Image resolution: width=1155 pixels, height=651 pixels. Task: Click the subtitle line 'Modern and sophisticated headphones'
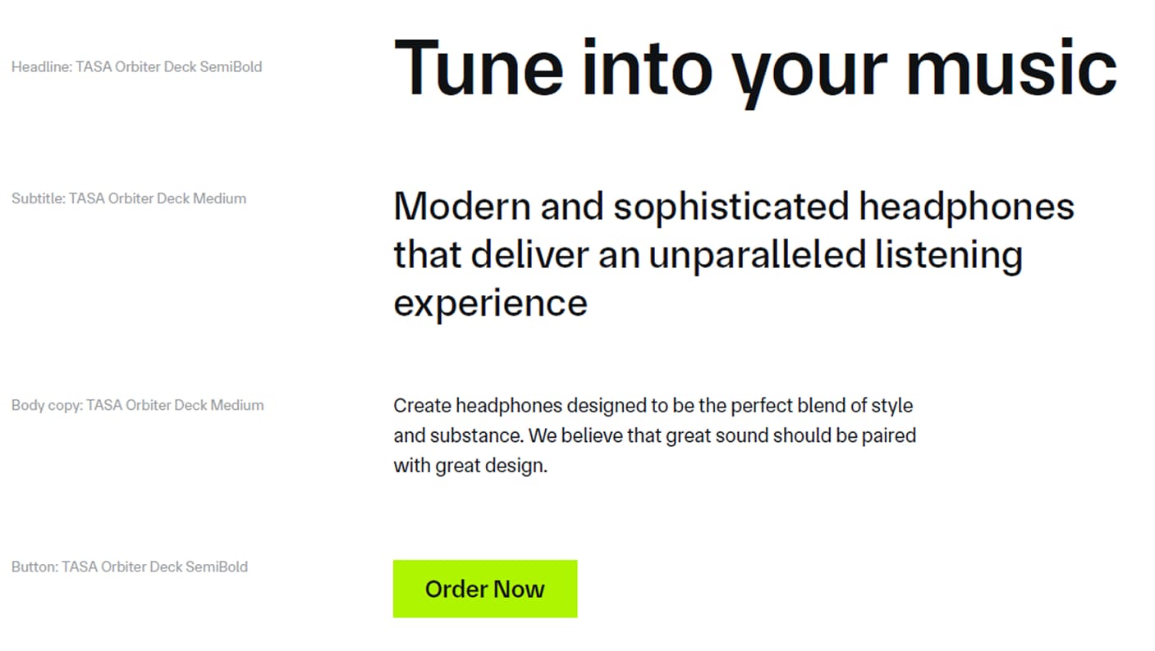click(734, 207)
